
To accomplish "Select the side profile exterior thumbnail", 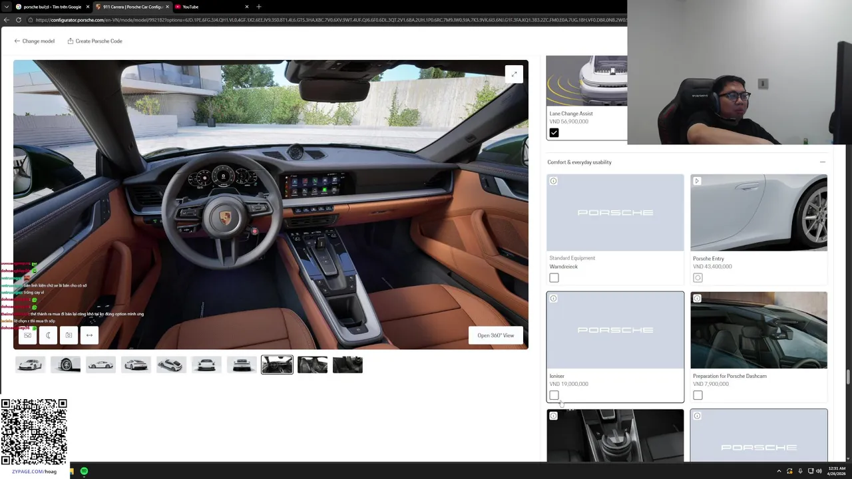I will point(101,365).
